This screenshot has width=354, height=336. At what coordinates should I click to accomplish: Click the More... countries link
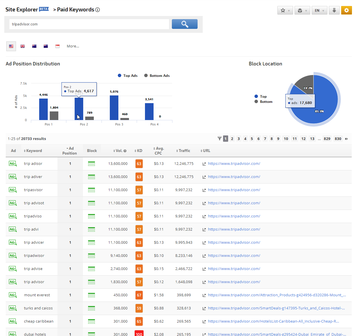[x=73, y=46]
